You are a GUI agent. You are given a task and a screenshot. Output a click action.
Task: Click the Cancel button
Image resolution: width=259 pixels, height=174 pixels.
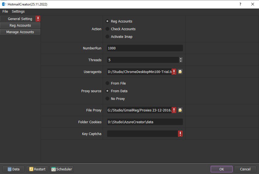tap(245, 169)
